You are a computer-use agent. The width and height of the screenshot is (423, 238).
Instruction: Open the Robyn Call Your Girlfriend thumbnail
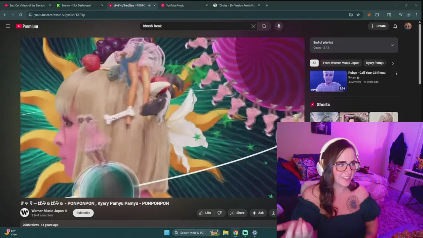click(x=328, y=81)
